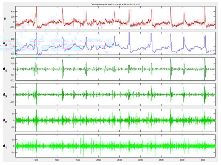The height and width of the screenshot is (165, 221).
Task: Select the 's' signal row label
Action: pyautogui.click(x=5, y=18)
